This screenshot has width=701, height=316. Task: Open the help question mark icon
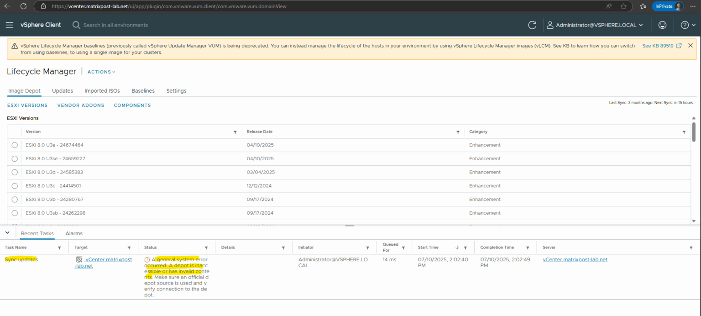click(685, 25)
